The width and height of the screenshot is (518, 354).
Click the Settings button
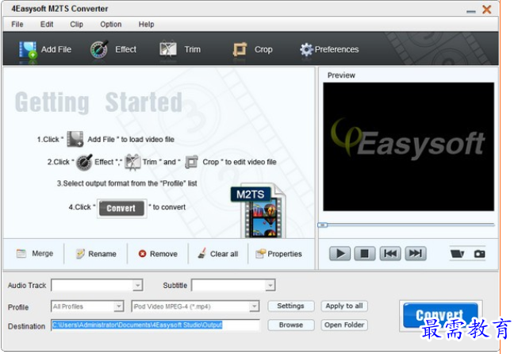(290, 306)
